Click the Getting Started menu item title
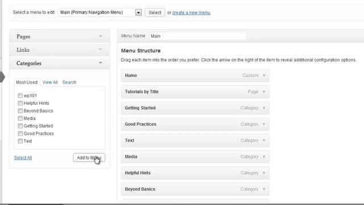The width and height of the screenshot is (364, 205). (140, 108)
